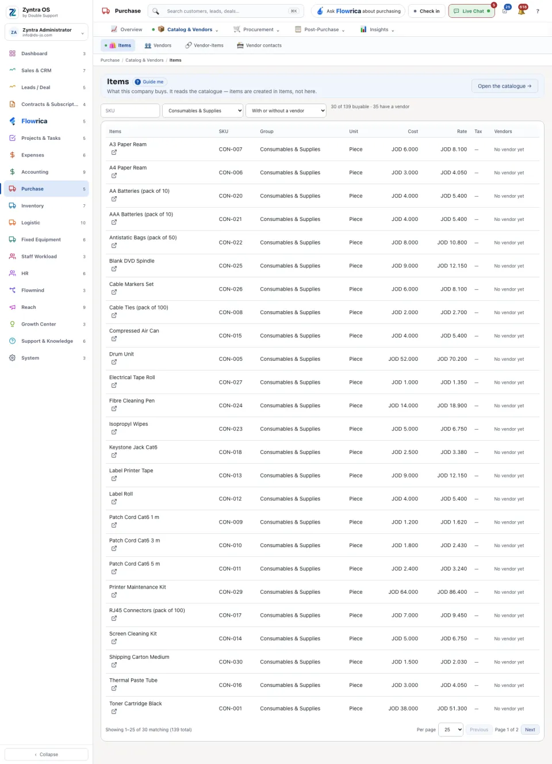
Task: Open Fixed Equipment module
Action: tap(46, 239)
